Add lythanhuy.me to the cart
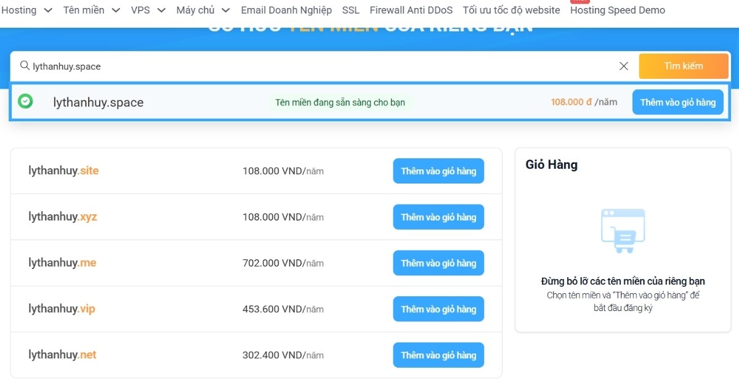 [438, 263]
